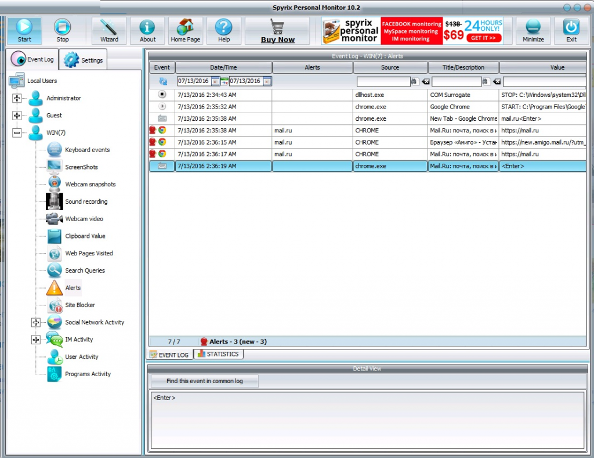Open the About info icon
594x458 pixels.
[147, 31]
